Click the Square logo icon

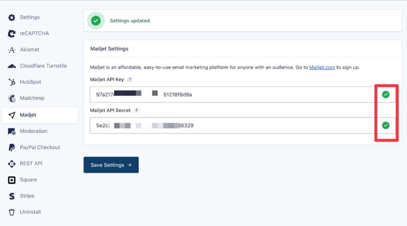click(12, 180)
